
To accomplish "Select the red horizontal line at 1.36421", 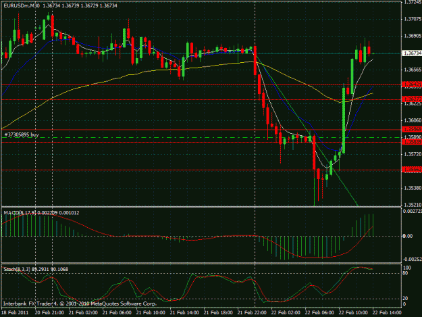I will [201, 85].
